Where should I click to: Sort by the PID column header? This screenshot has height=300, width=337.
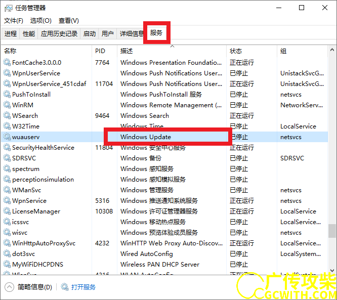(105, 51)
